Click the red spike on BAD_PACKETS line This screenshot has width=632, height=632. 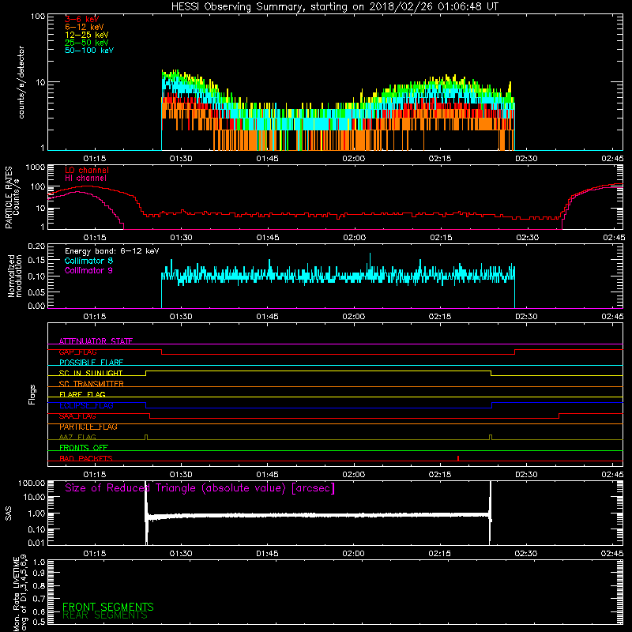[458, 458]
